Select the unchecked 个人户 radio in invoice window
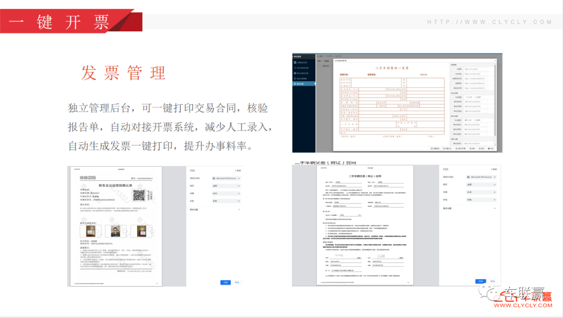The image size is (563, 318). [x=466, y=97]
